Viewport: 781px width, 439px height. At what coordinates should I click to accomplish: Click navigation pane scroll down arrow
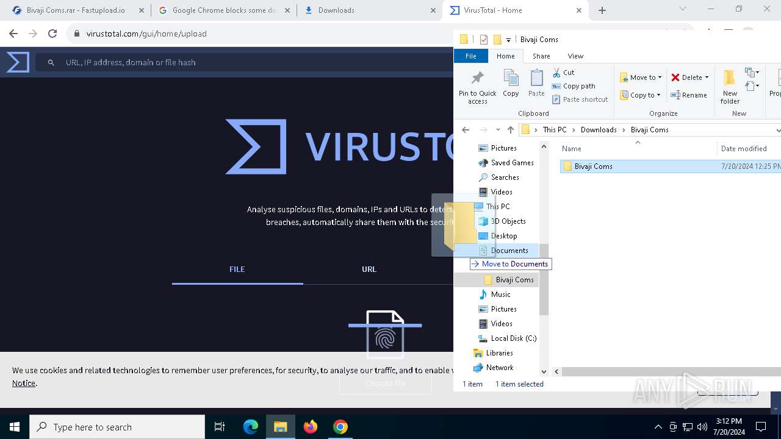coord(544,371)
